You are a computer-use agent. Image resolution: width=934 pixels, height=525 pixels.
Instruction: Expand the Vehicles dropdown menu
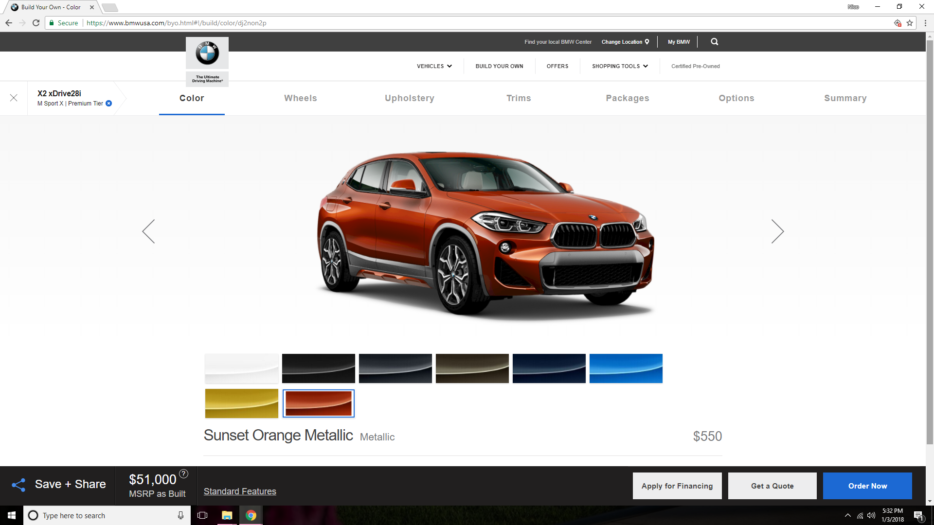pyautogui.click(x=434, y=66)
